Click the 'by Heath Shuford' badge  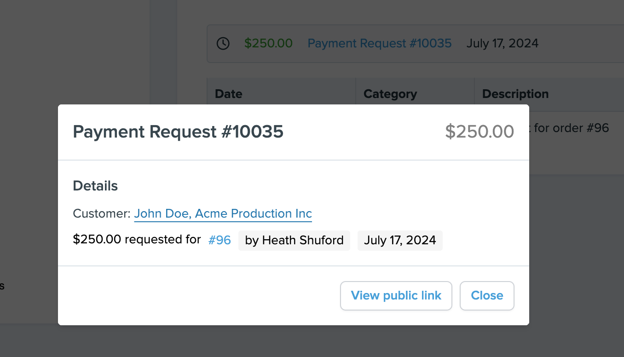tap(294, 240)
